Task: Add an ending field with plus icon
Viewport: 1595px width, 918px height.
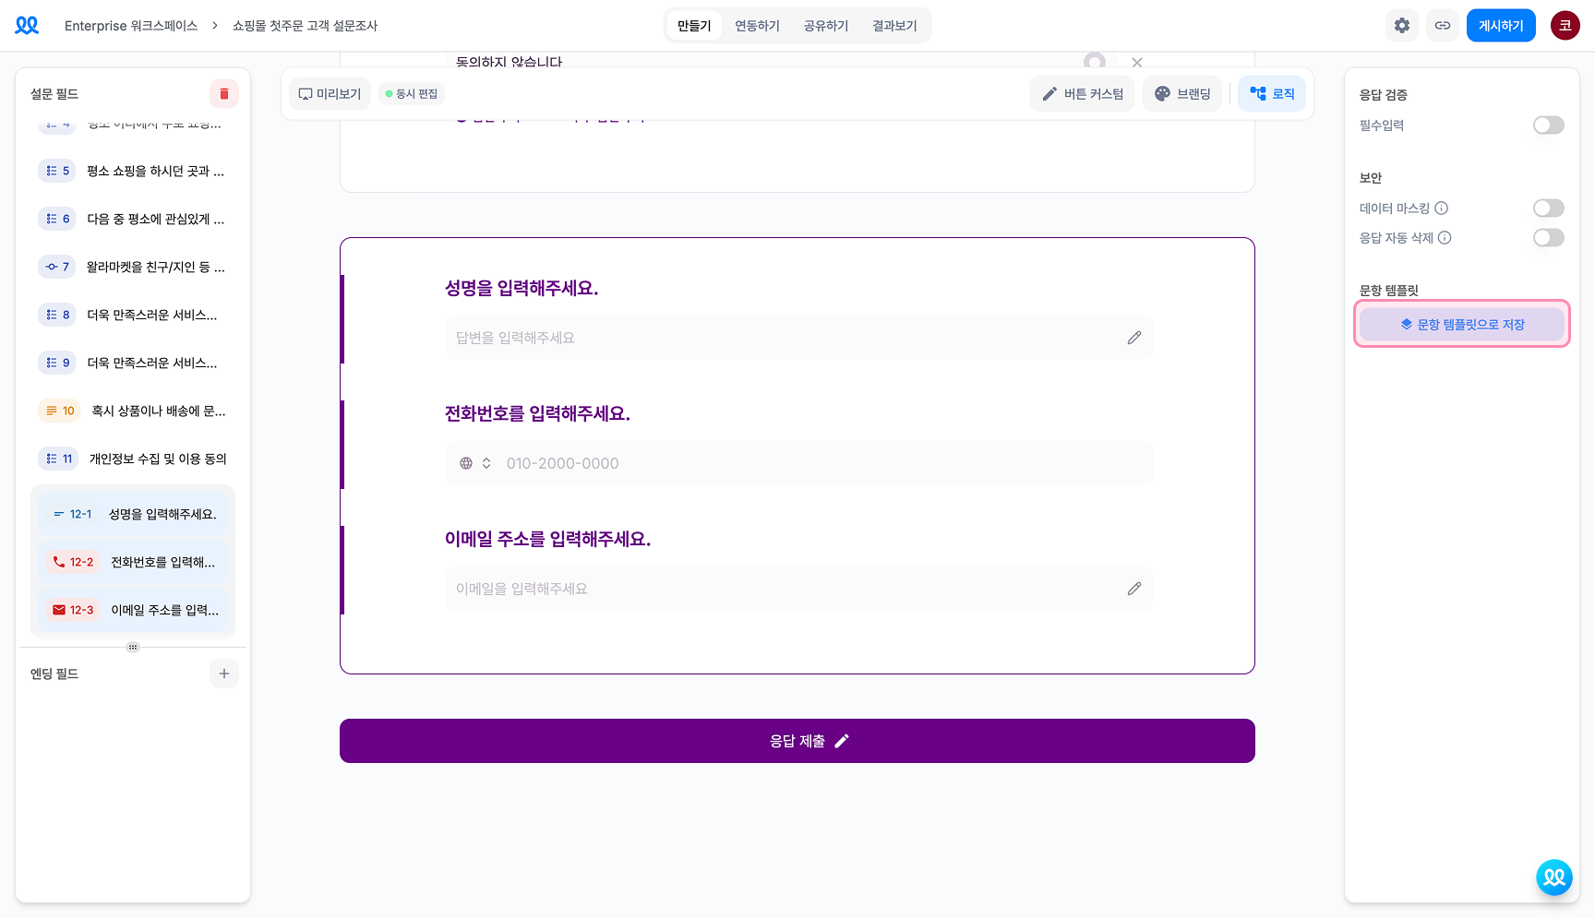Action: tap(224, 674)
